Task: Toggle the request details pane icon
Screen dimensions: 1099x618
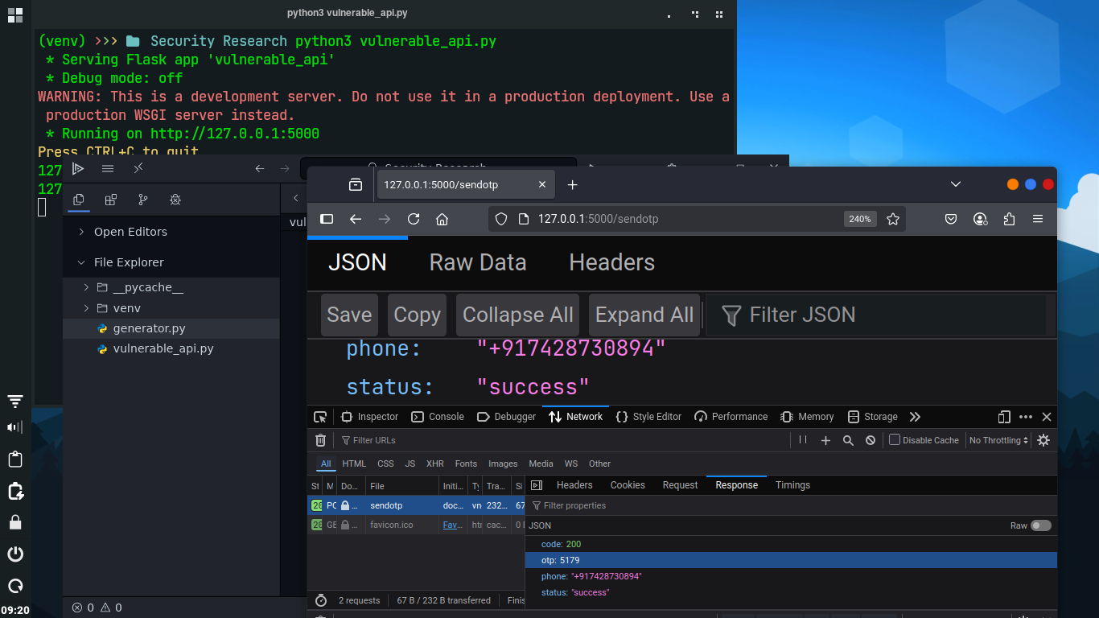Action: 537,485
